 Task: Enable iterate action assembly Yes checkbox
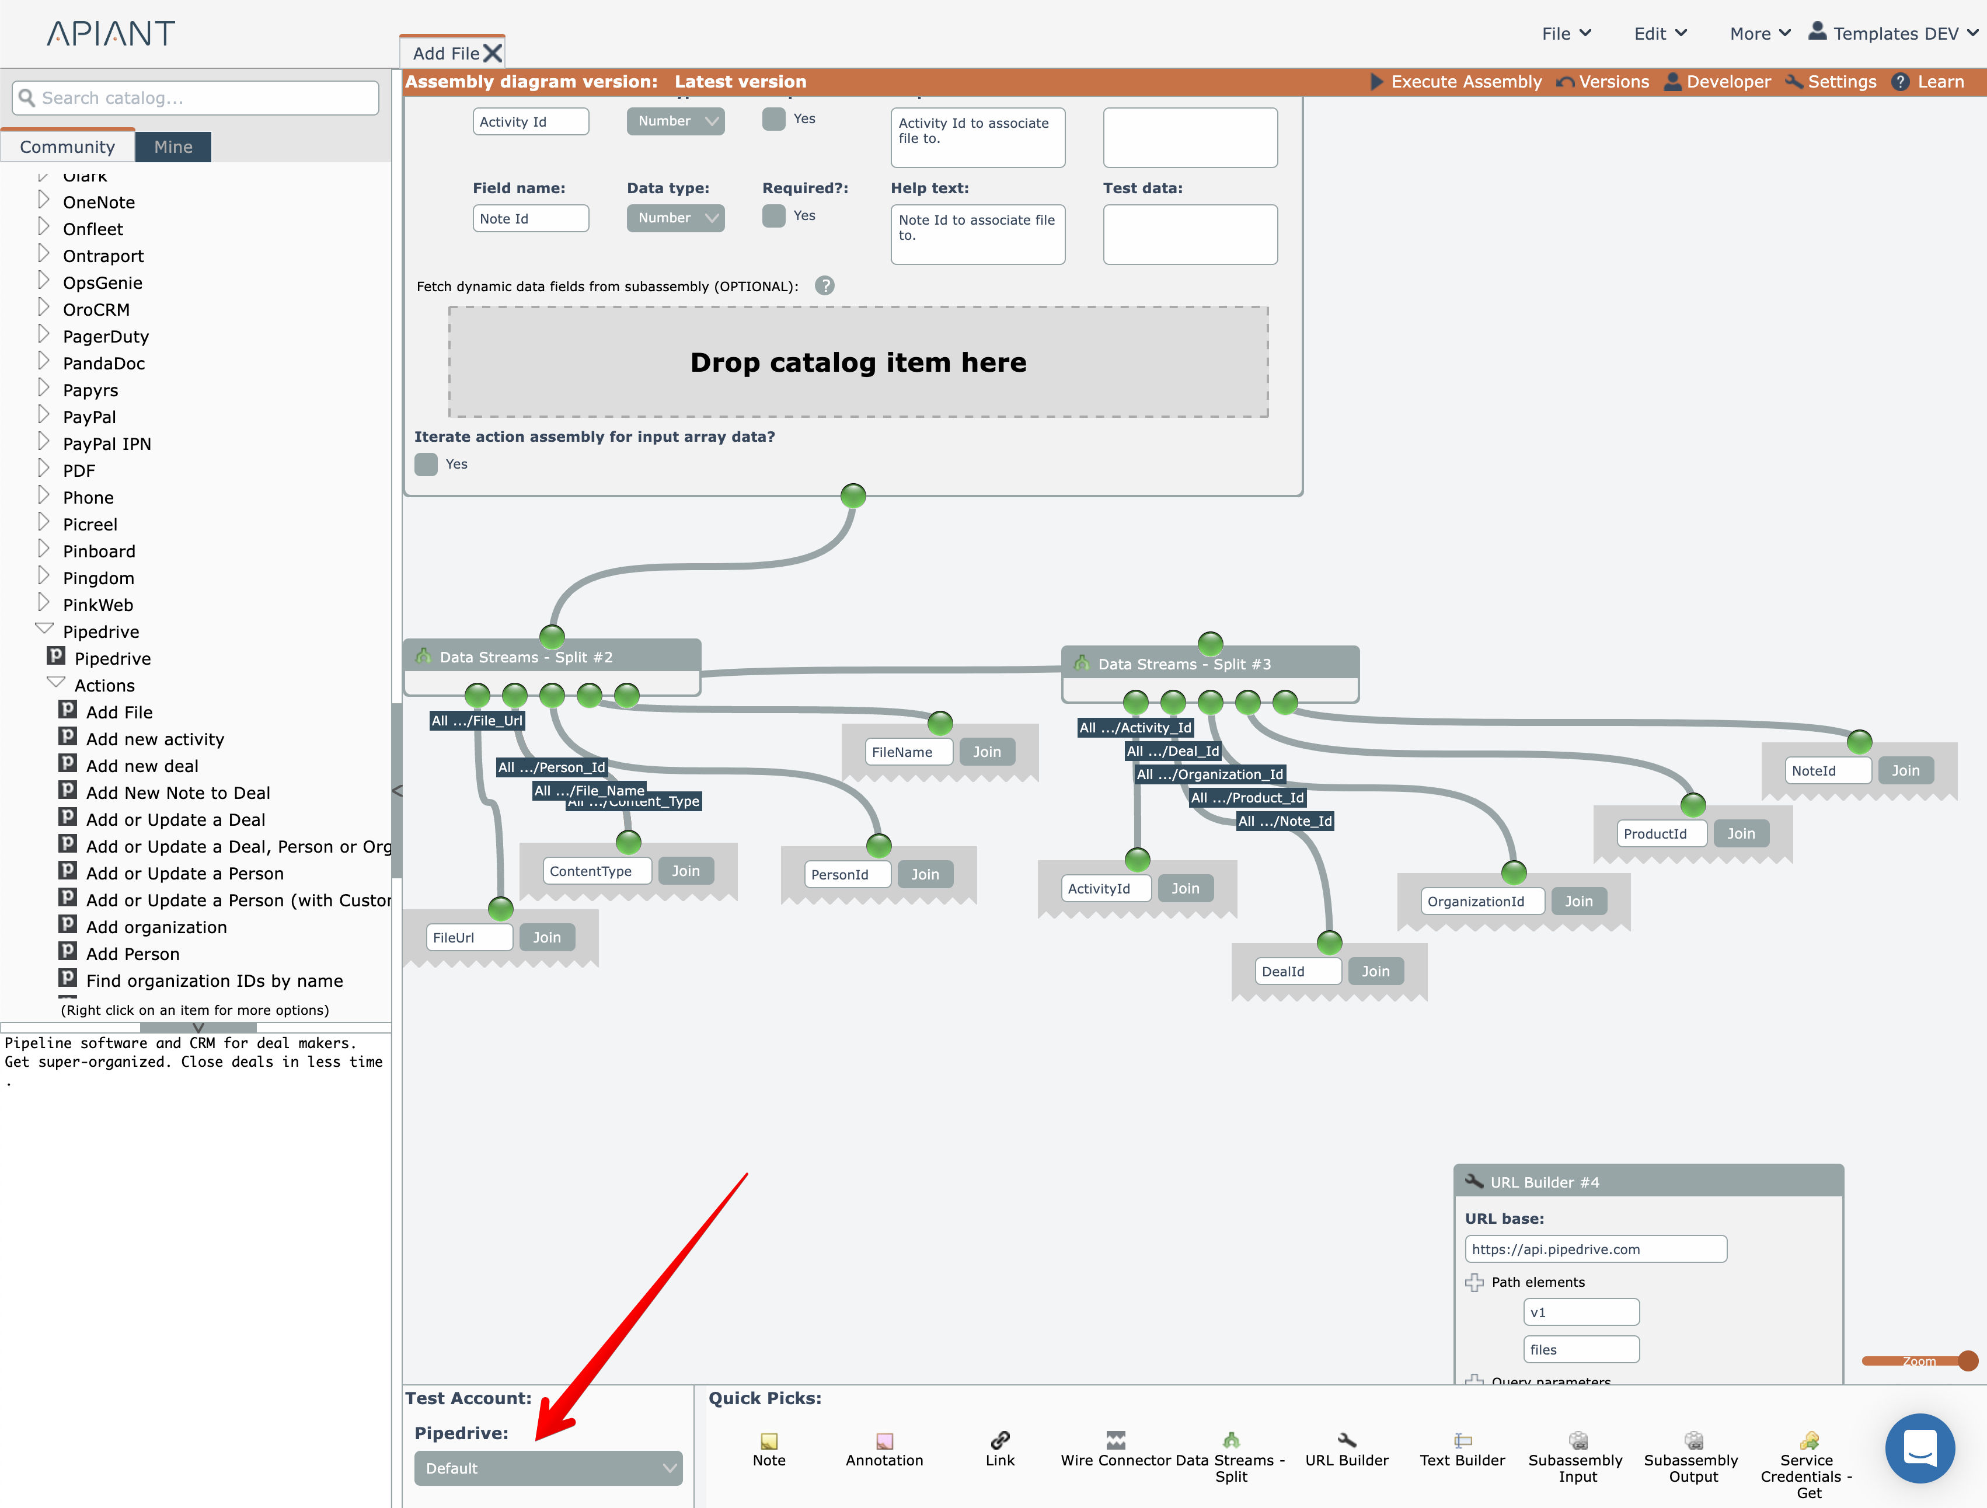pyautogui.click(x=427, y=465)
